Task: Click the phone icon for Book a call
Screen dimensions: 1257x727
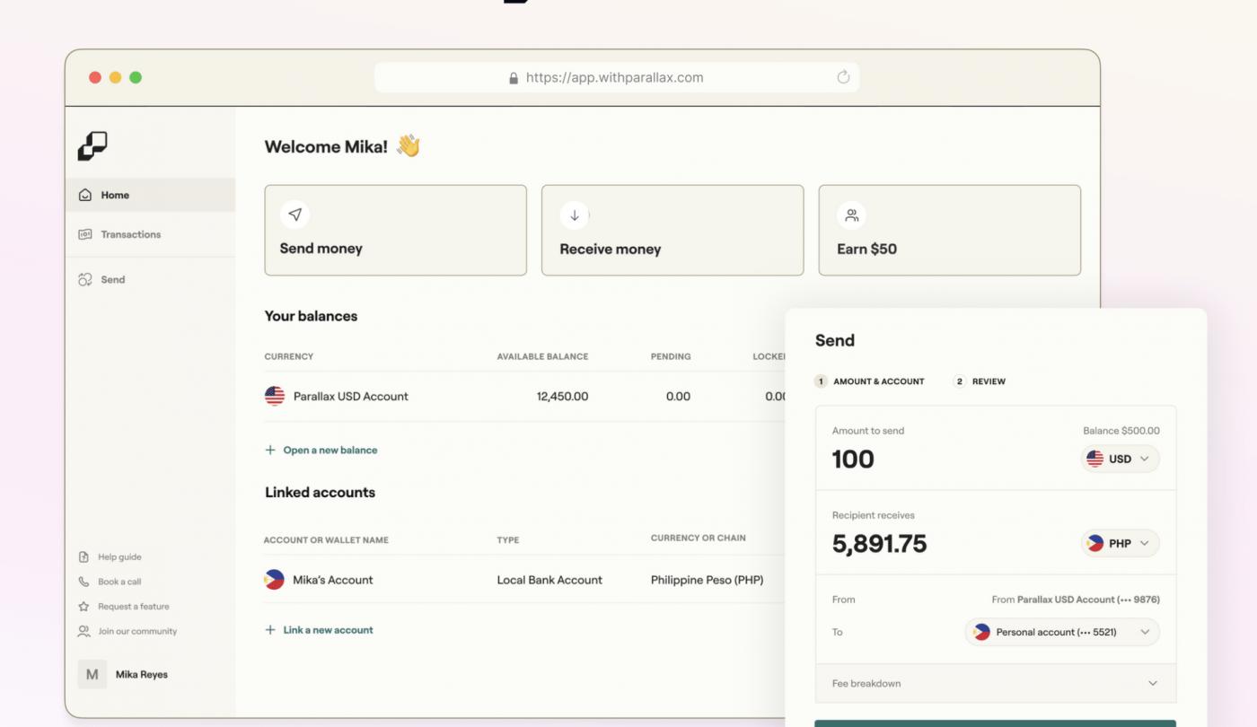Action: click(84, 582)
